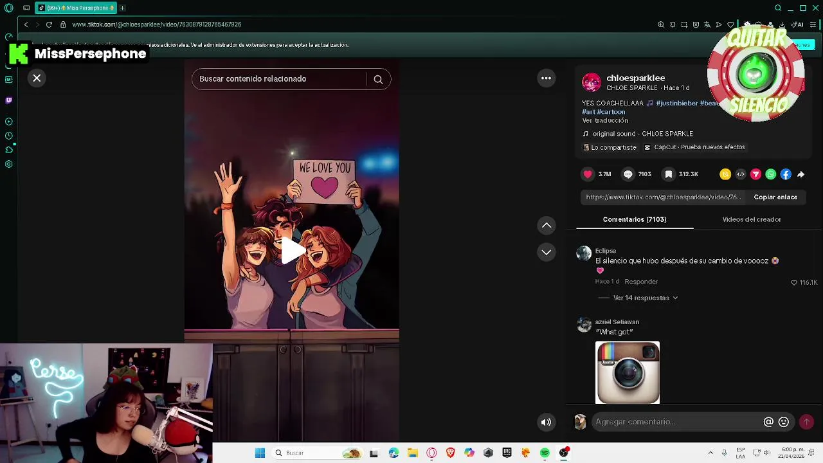This screenshot has width=823, height=463.
Task: Click the search magnifier in related content bar
Action: tap(378, 79)
